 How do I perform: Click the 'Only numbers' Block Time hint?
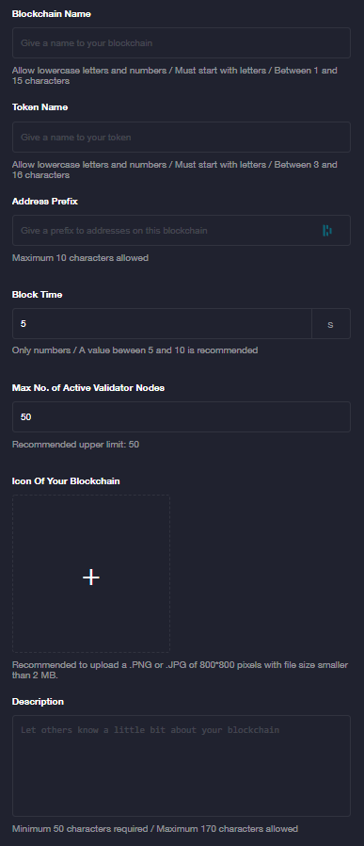[x=135, y=350]
